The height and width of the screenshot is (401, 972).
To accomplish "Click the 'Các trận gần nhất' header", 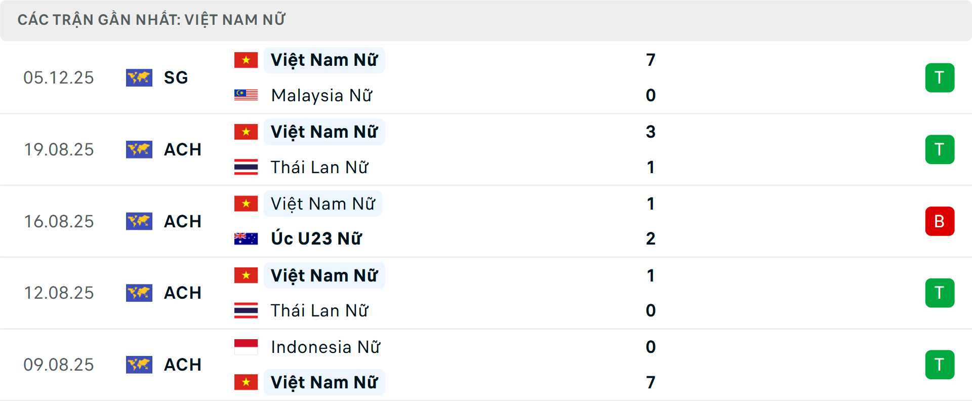I will point(151,20).
